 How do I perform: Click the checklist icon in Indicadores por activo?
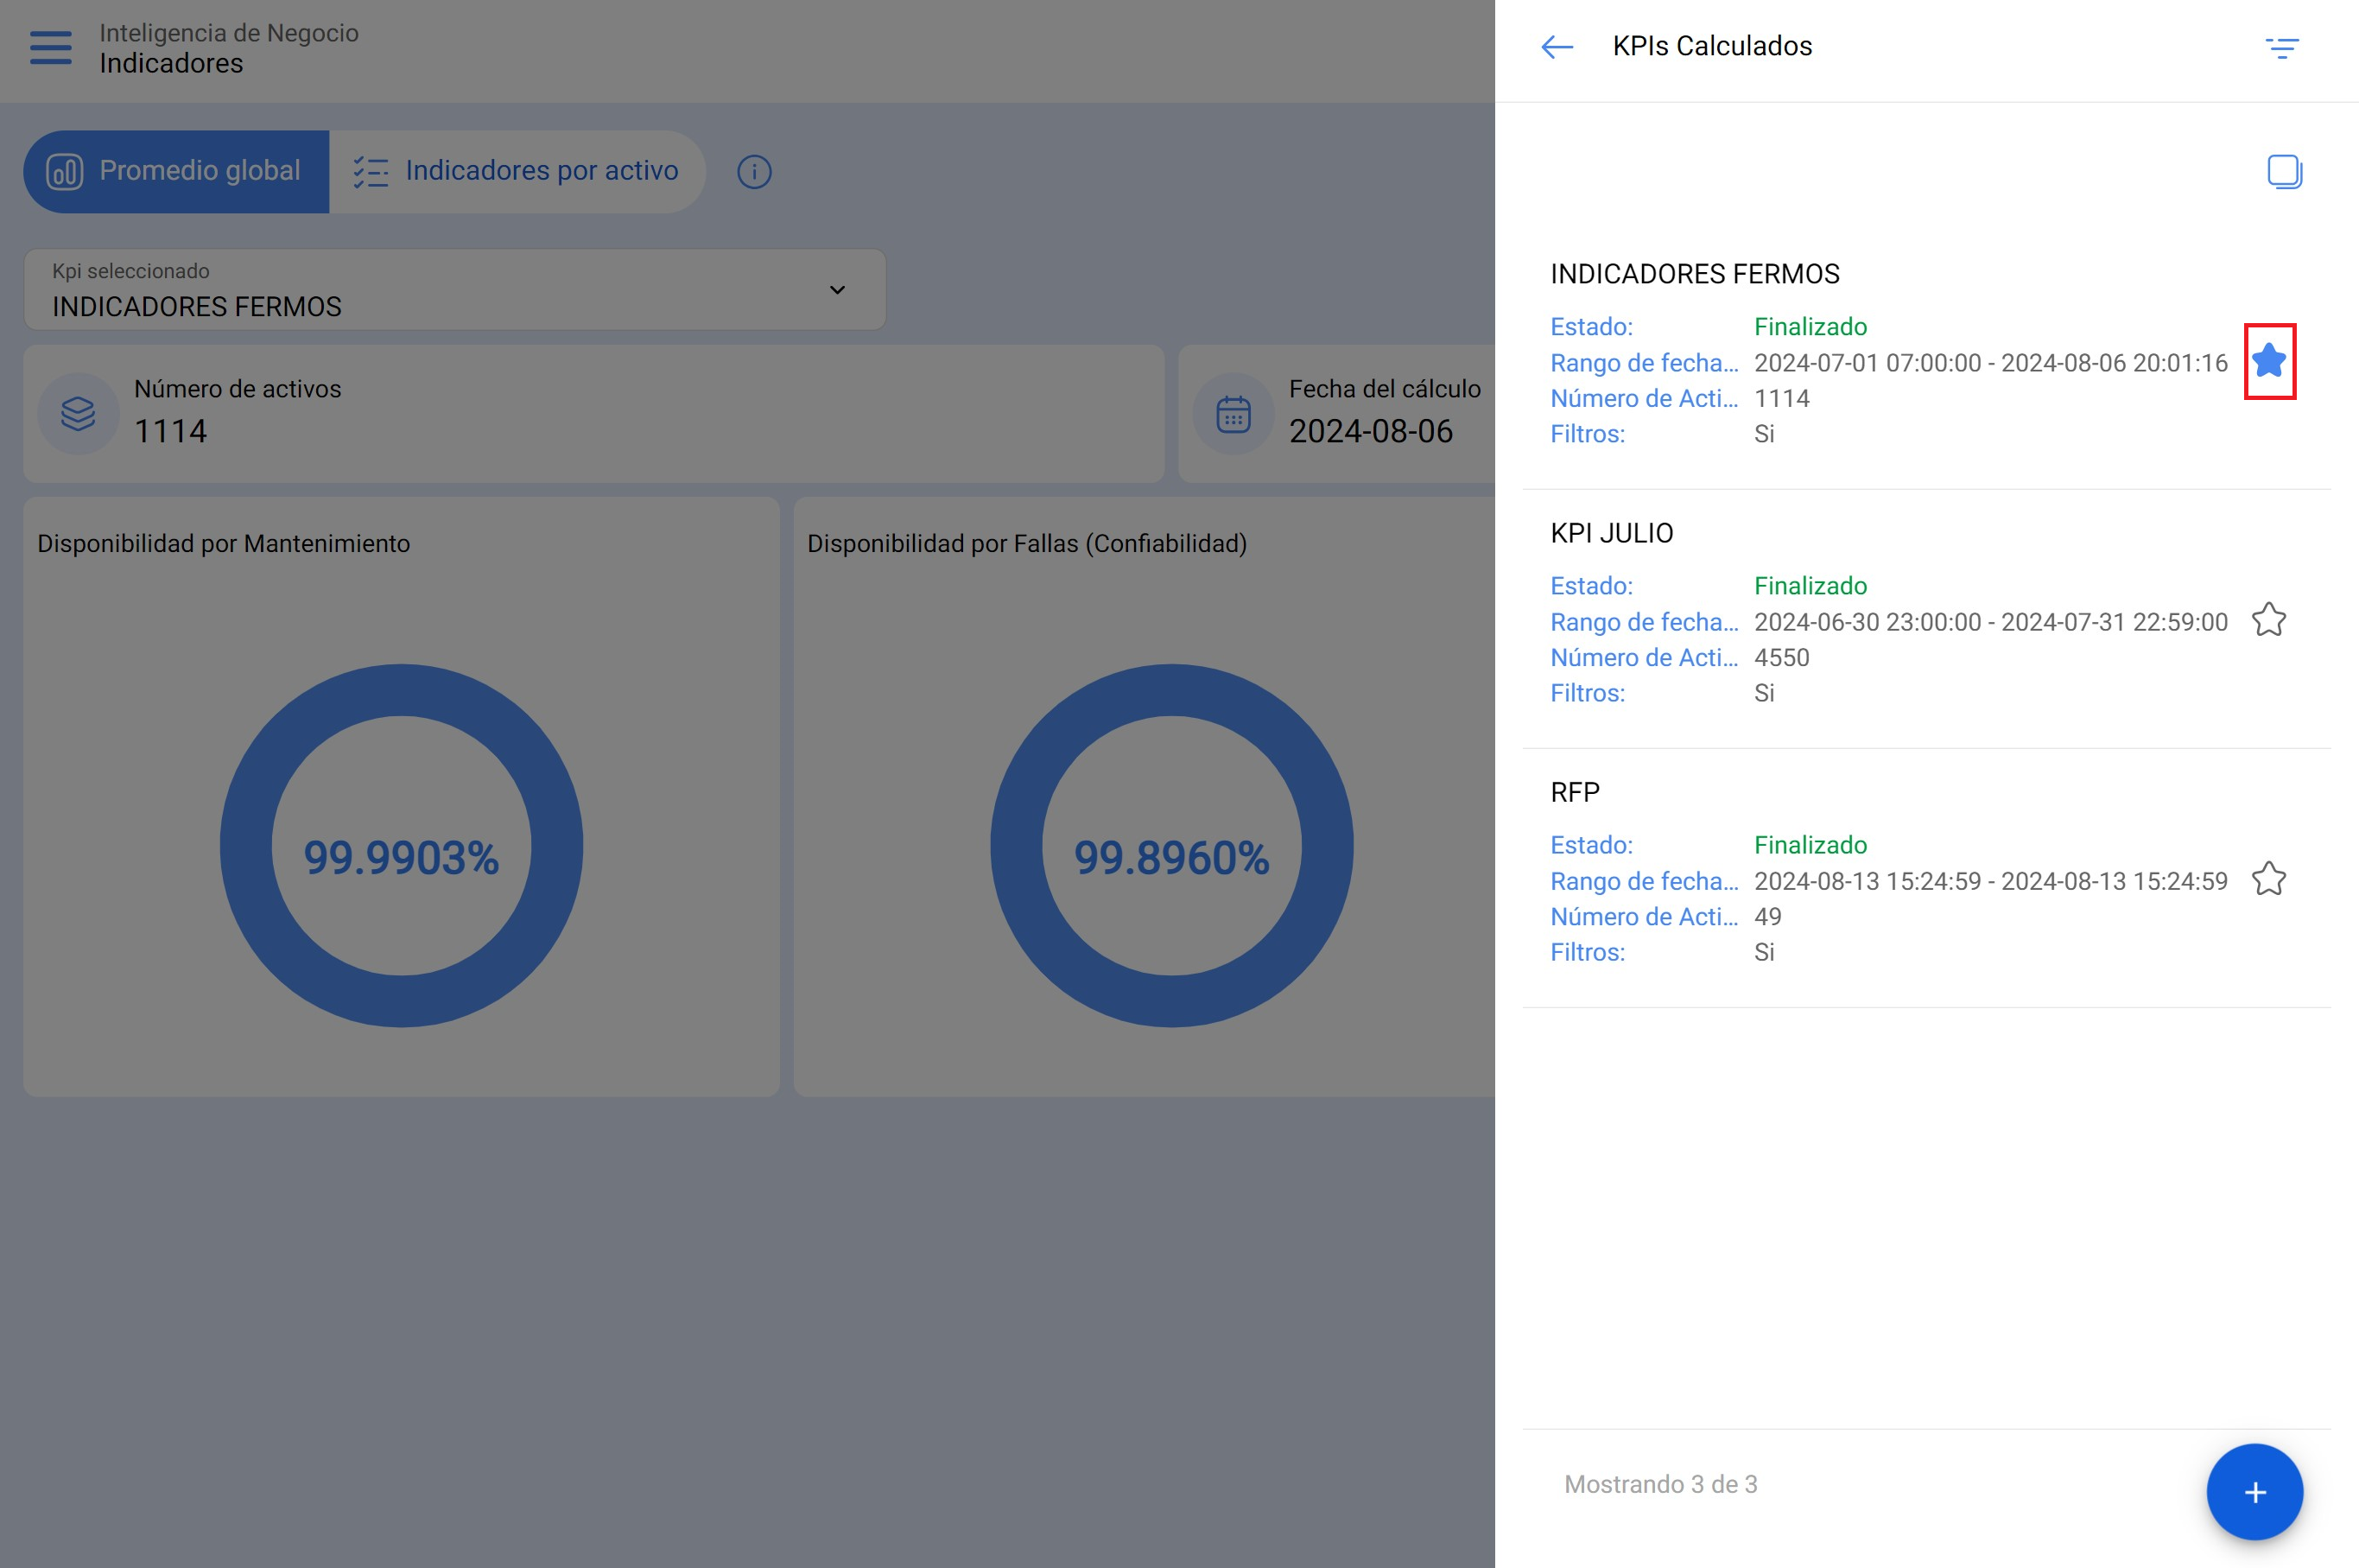pos(370,172)
